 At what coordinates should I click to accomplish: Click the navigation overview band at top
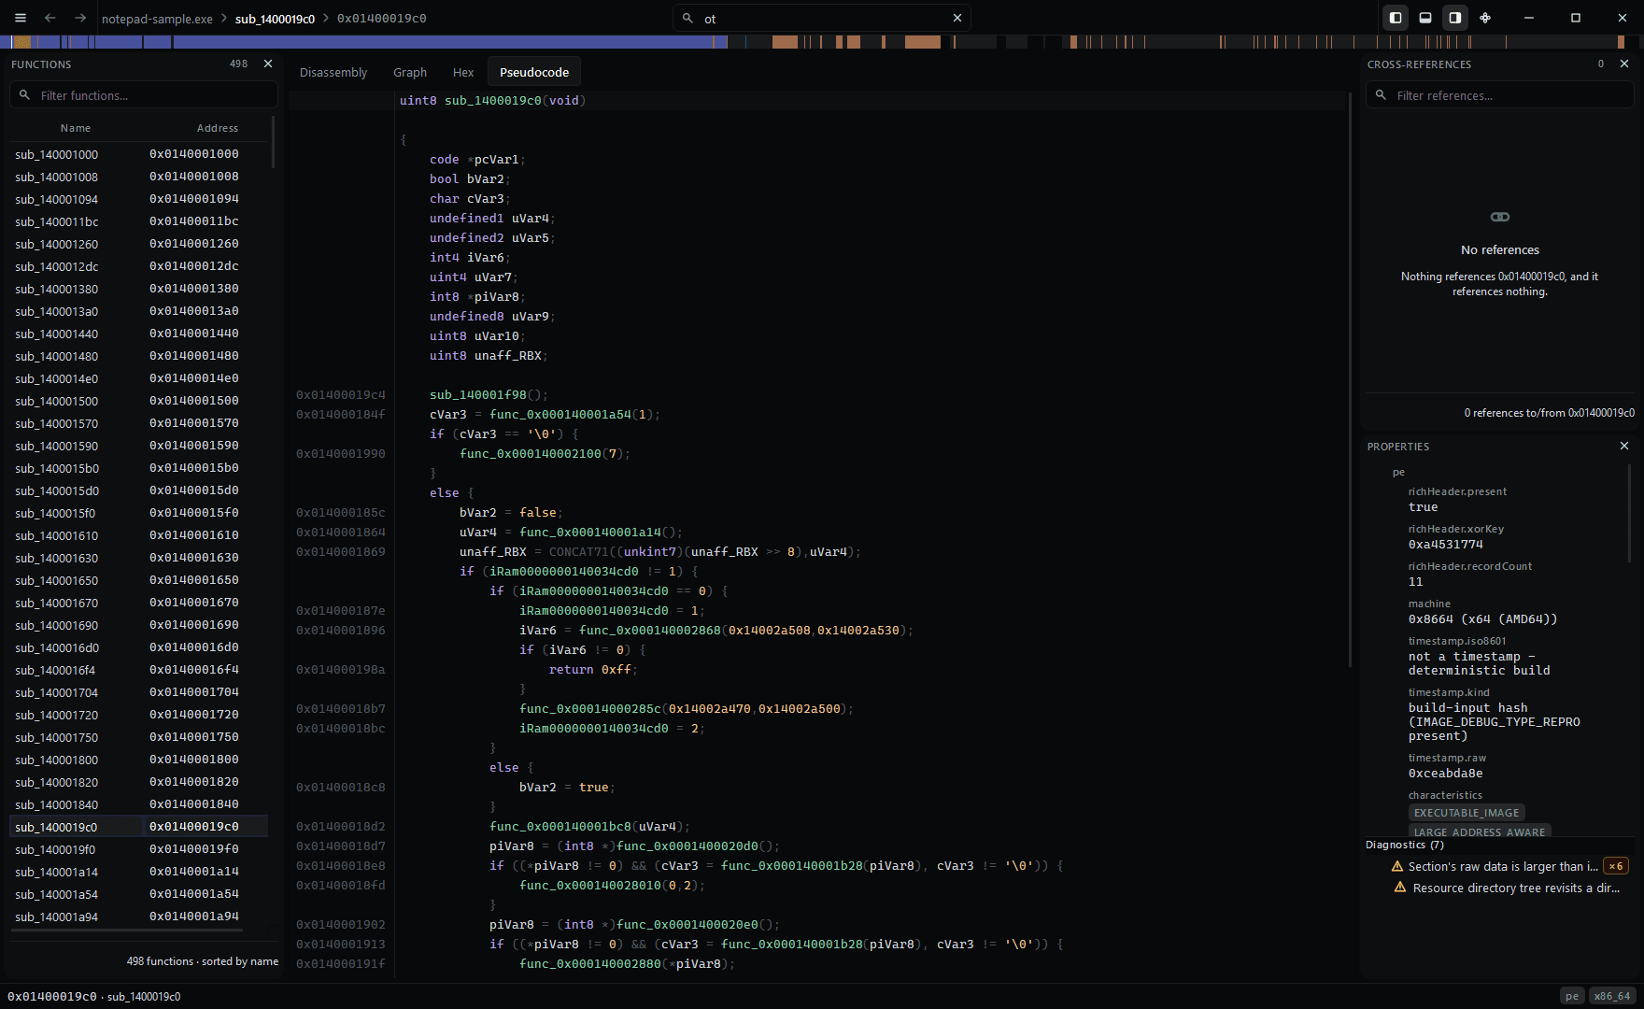tap(822, 41)
